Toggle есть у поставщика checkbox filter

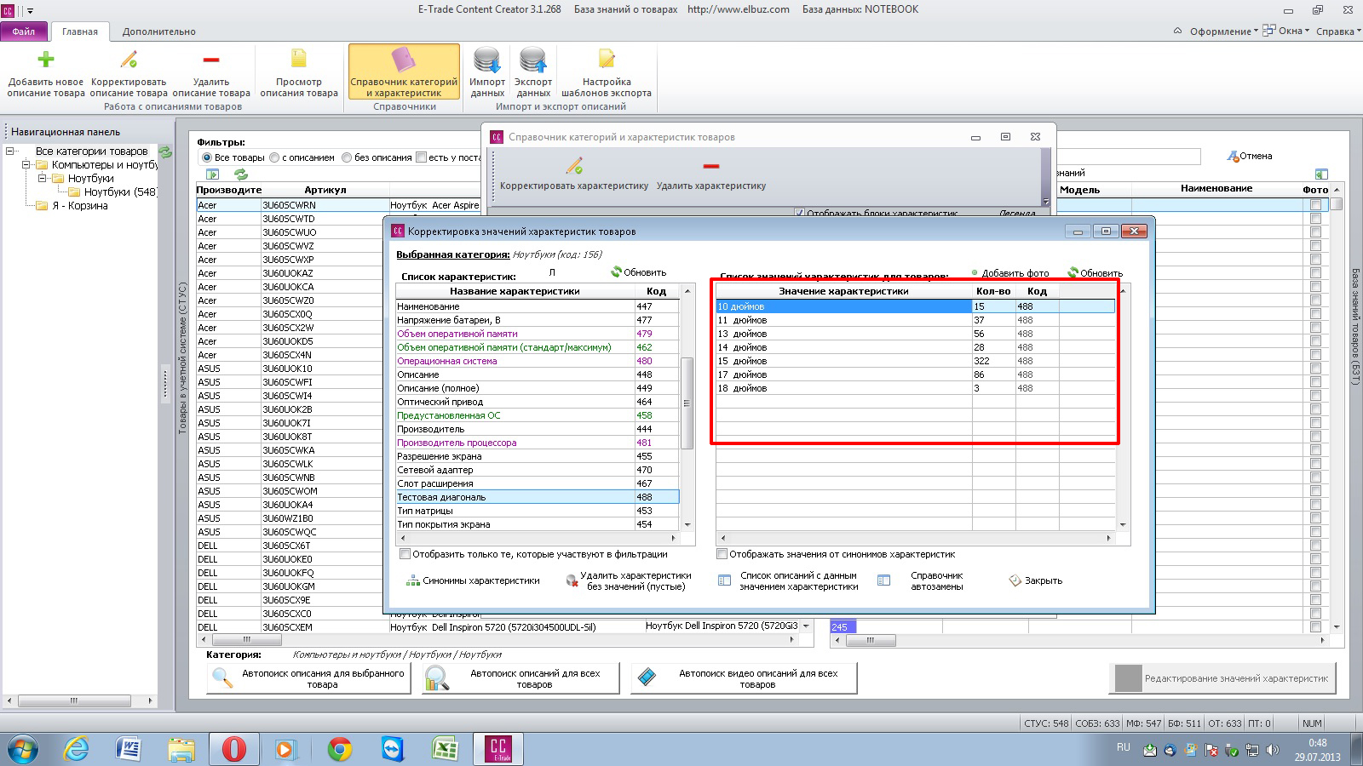(x=421, y=157)
